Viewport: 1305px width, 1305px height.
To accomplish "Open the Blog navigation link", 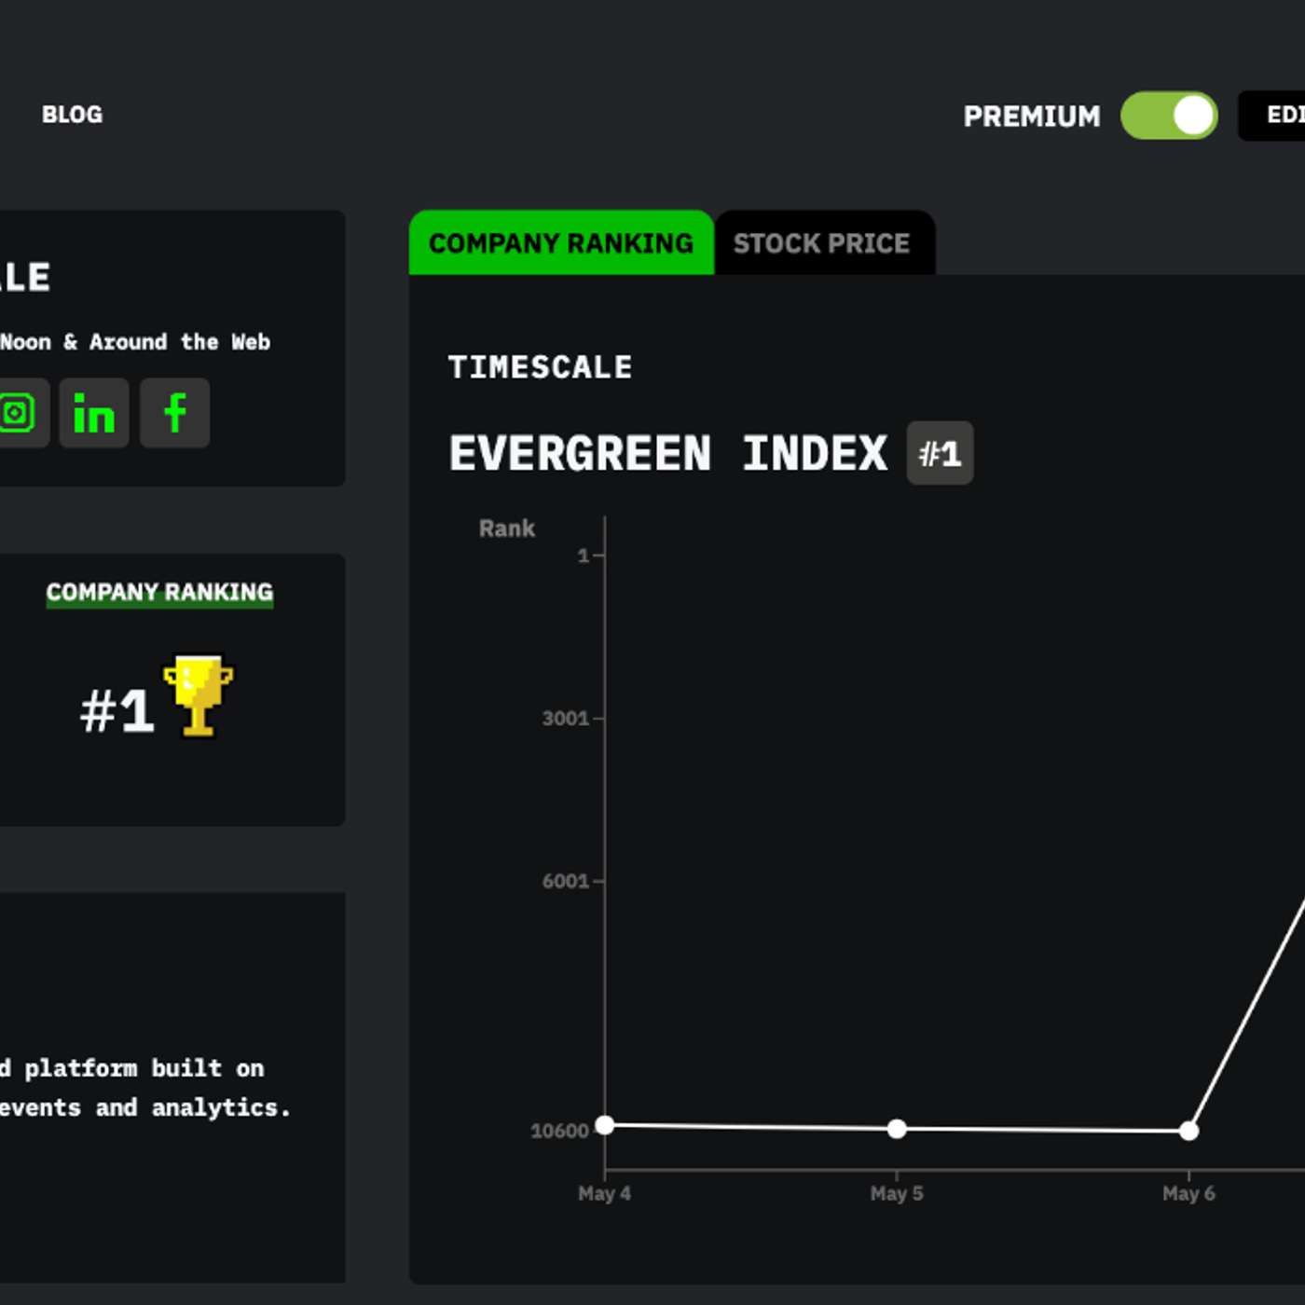I will point(72,115).
